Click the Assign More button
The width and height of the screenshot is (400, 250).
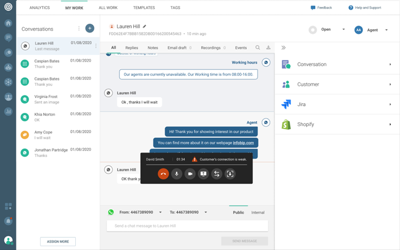click(58, 242)
